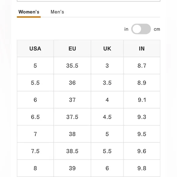This screenshot has width=177, height=177.
Task: Select USA size 7.5 cell
Action: tap(35, 151)
